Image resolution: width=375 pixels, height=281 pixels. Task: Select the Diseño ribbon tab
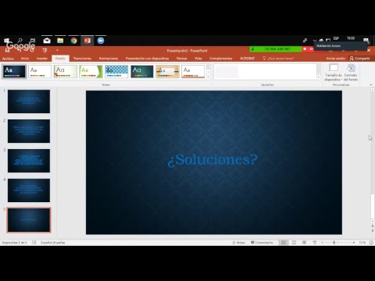pyautogui.click(x=60, y=59)
